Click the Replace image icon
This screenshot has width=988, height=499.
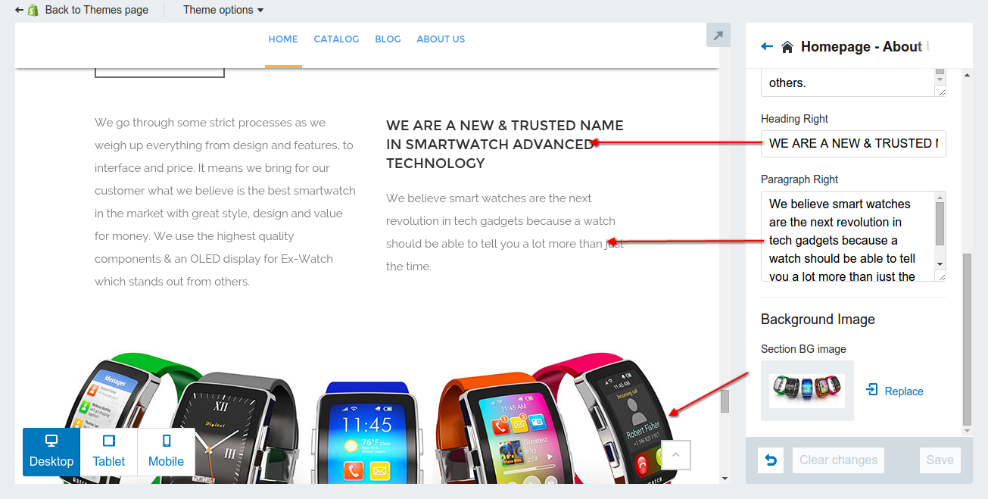click(x=872, y=390)
